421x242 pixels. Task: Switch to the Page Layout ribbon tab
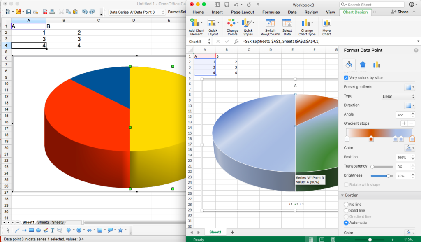pyautogui.click(x=242, y=12)
